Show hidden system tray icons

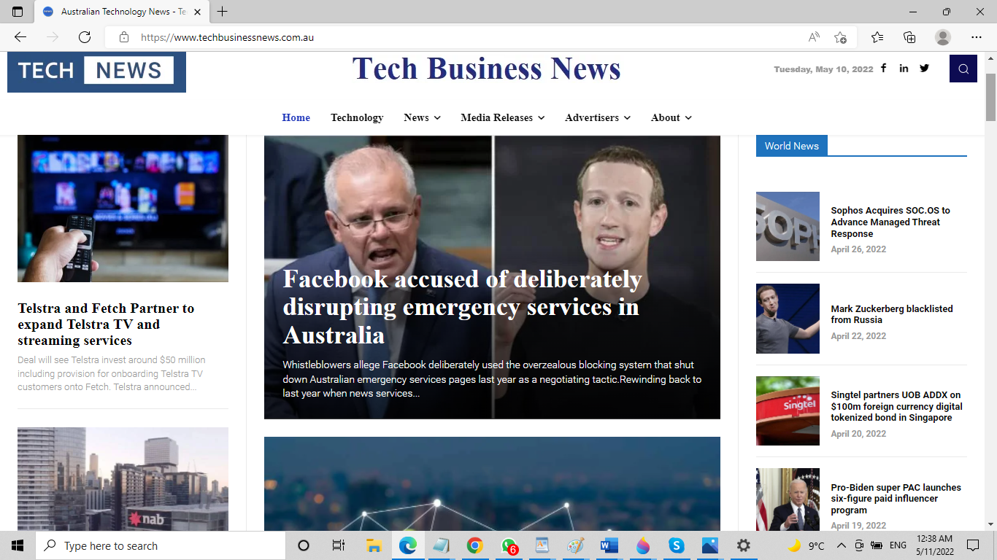tap(842, 545)
